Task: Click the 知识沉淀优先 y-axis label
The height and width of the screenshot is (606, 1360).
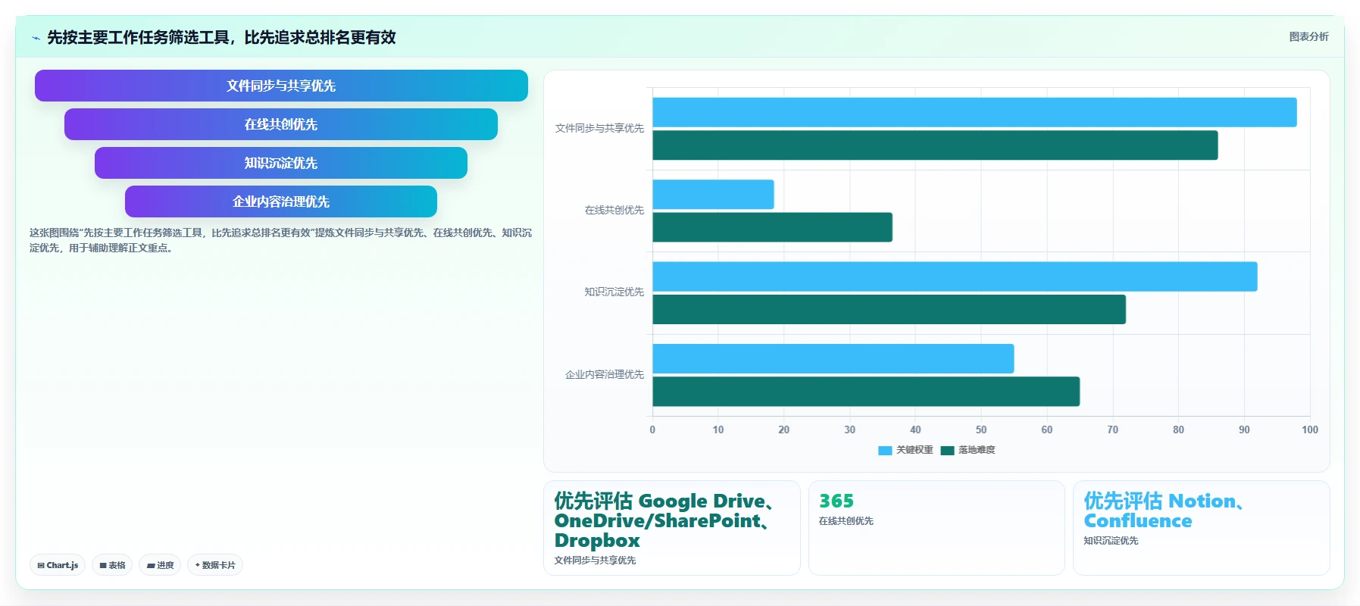Action: coord(614,292)
